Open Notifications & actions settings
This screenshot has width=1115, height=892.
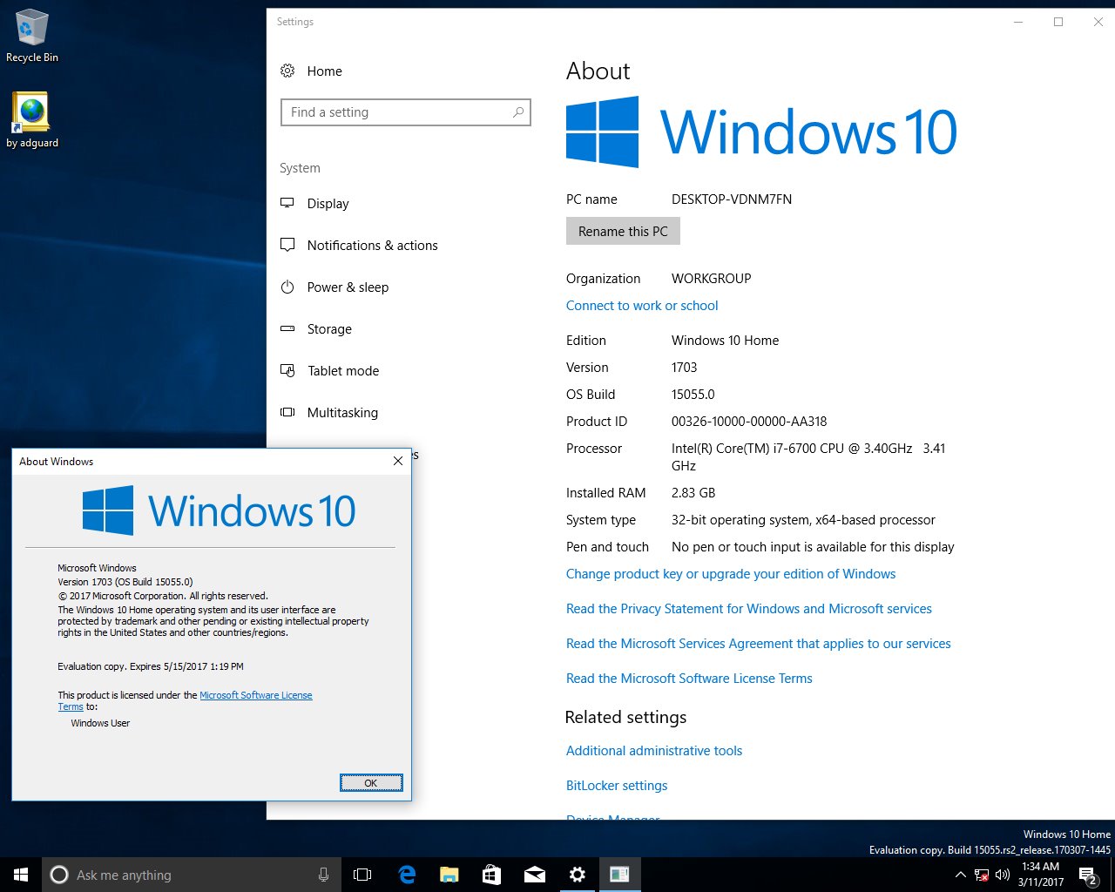[372, 246]
